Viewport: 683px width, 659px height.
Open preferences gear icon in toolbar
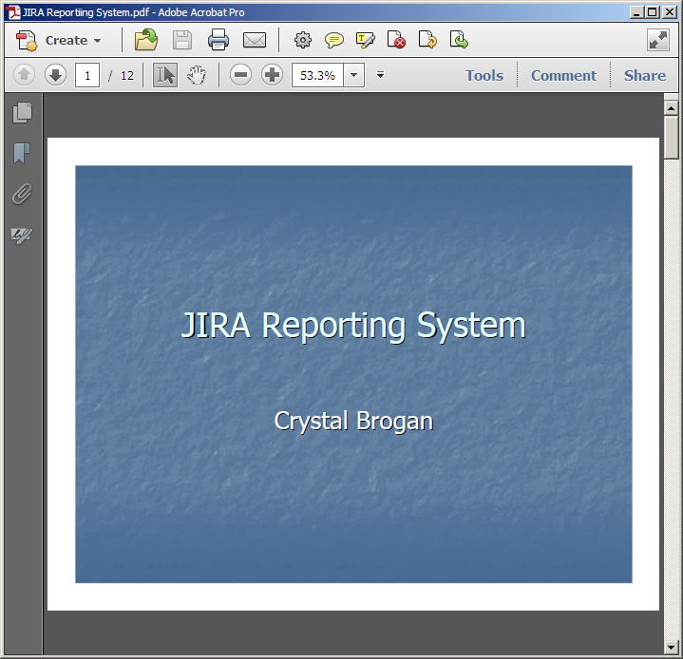click(x=303, y=40)
